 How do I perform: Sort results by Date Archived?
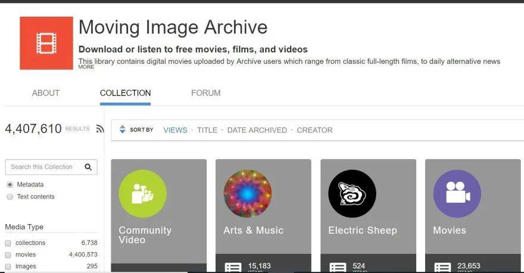257,130
